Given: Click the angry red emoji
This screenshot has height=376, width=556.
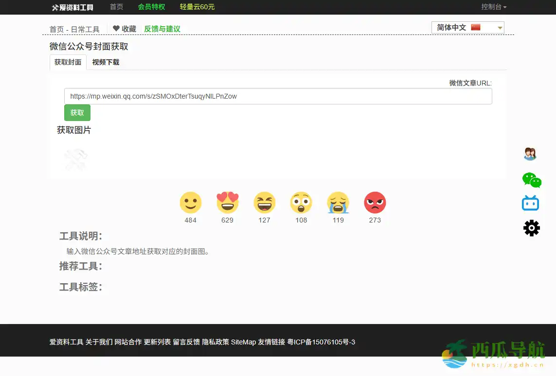Looking at the screenshot, I should (x=375, y=202).
